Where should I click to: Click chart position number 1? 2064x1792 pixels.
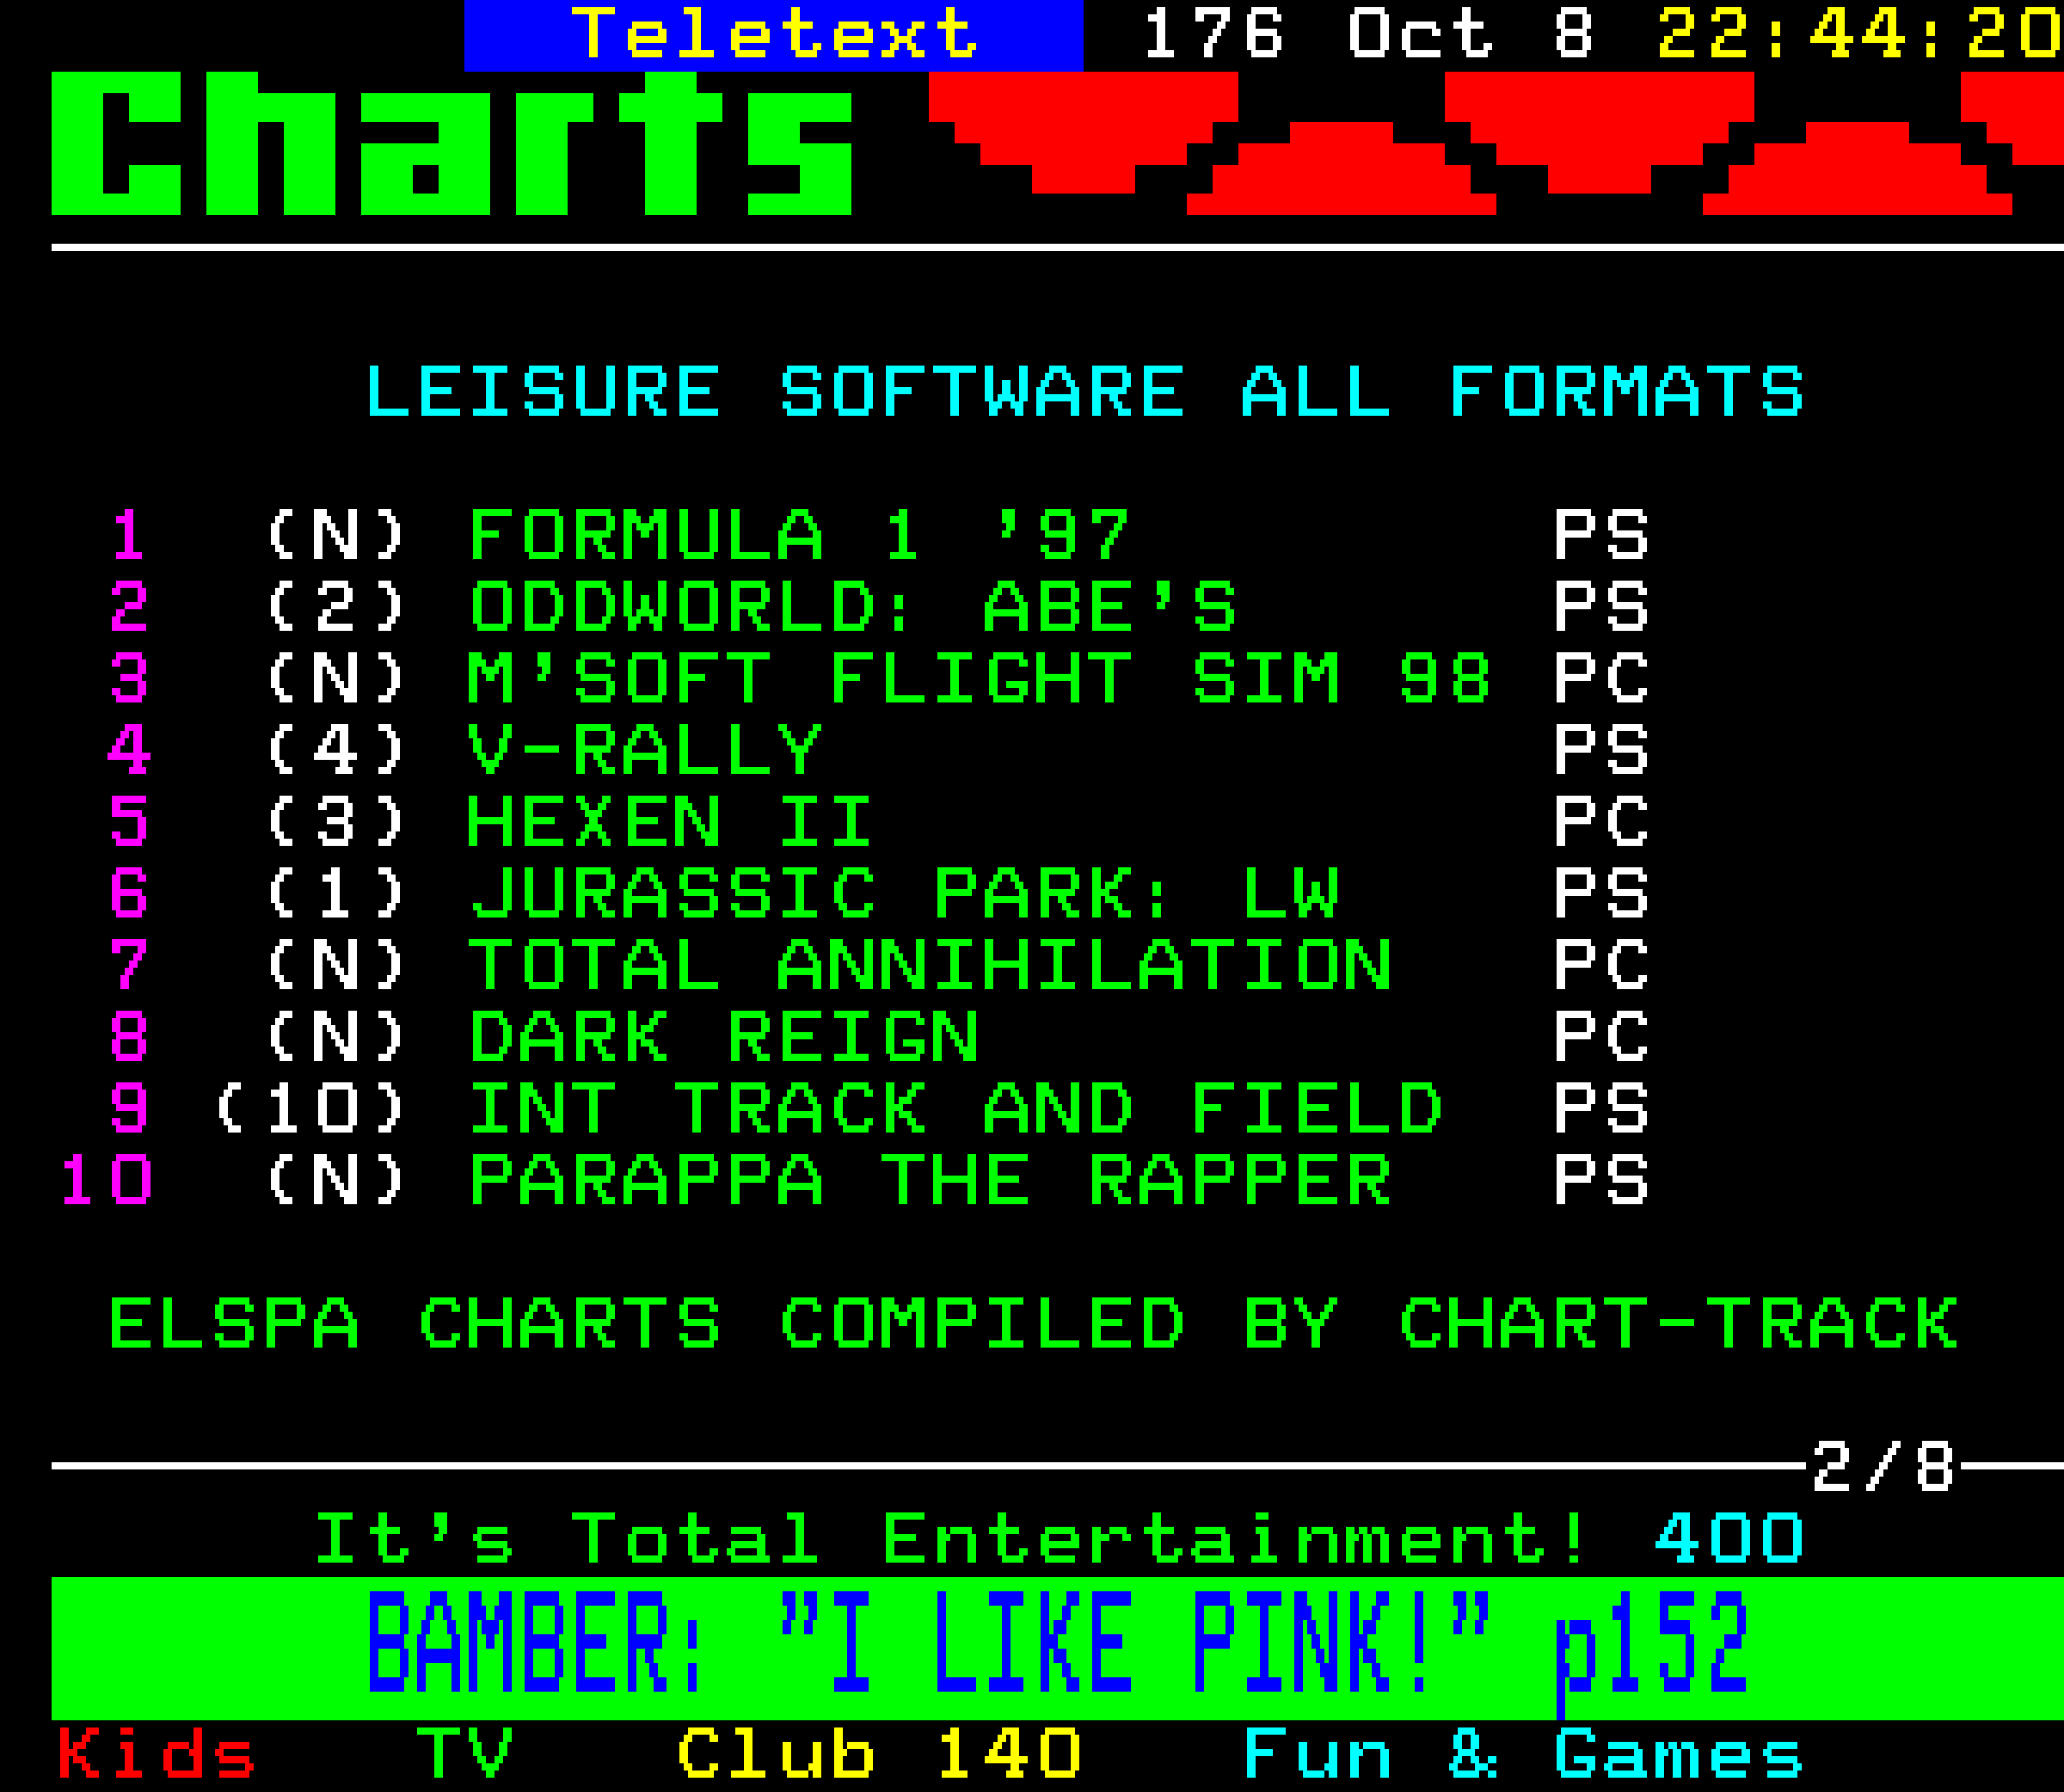(129, 535)
